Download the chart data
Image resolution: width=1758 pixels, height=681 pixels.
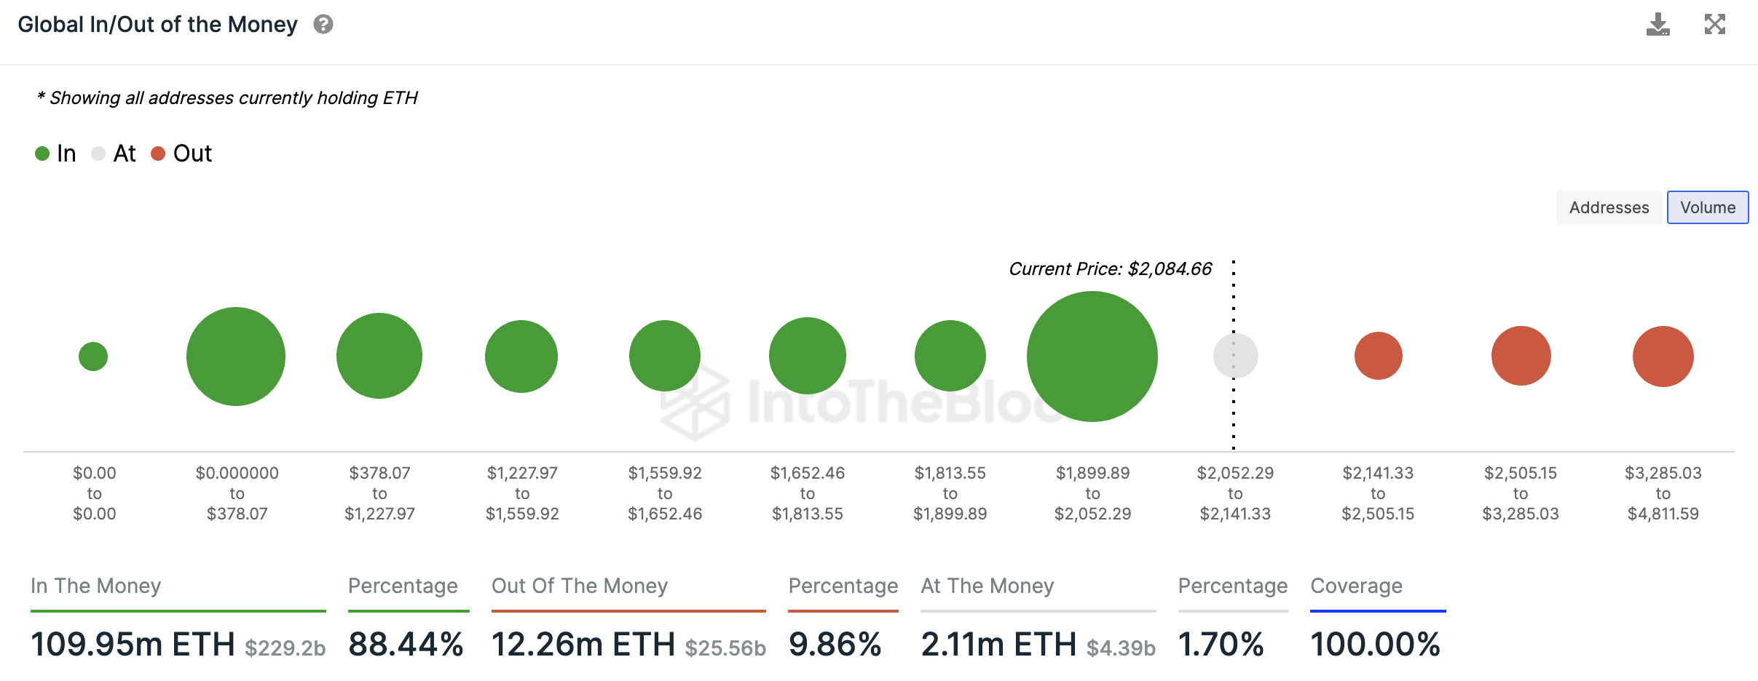point(1658,25)
